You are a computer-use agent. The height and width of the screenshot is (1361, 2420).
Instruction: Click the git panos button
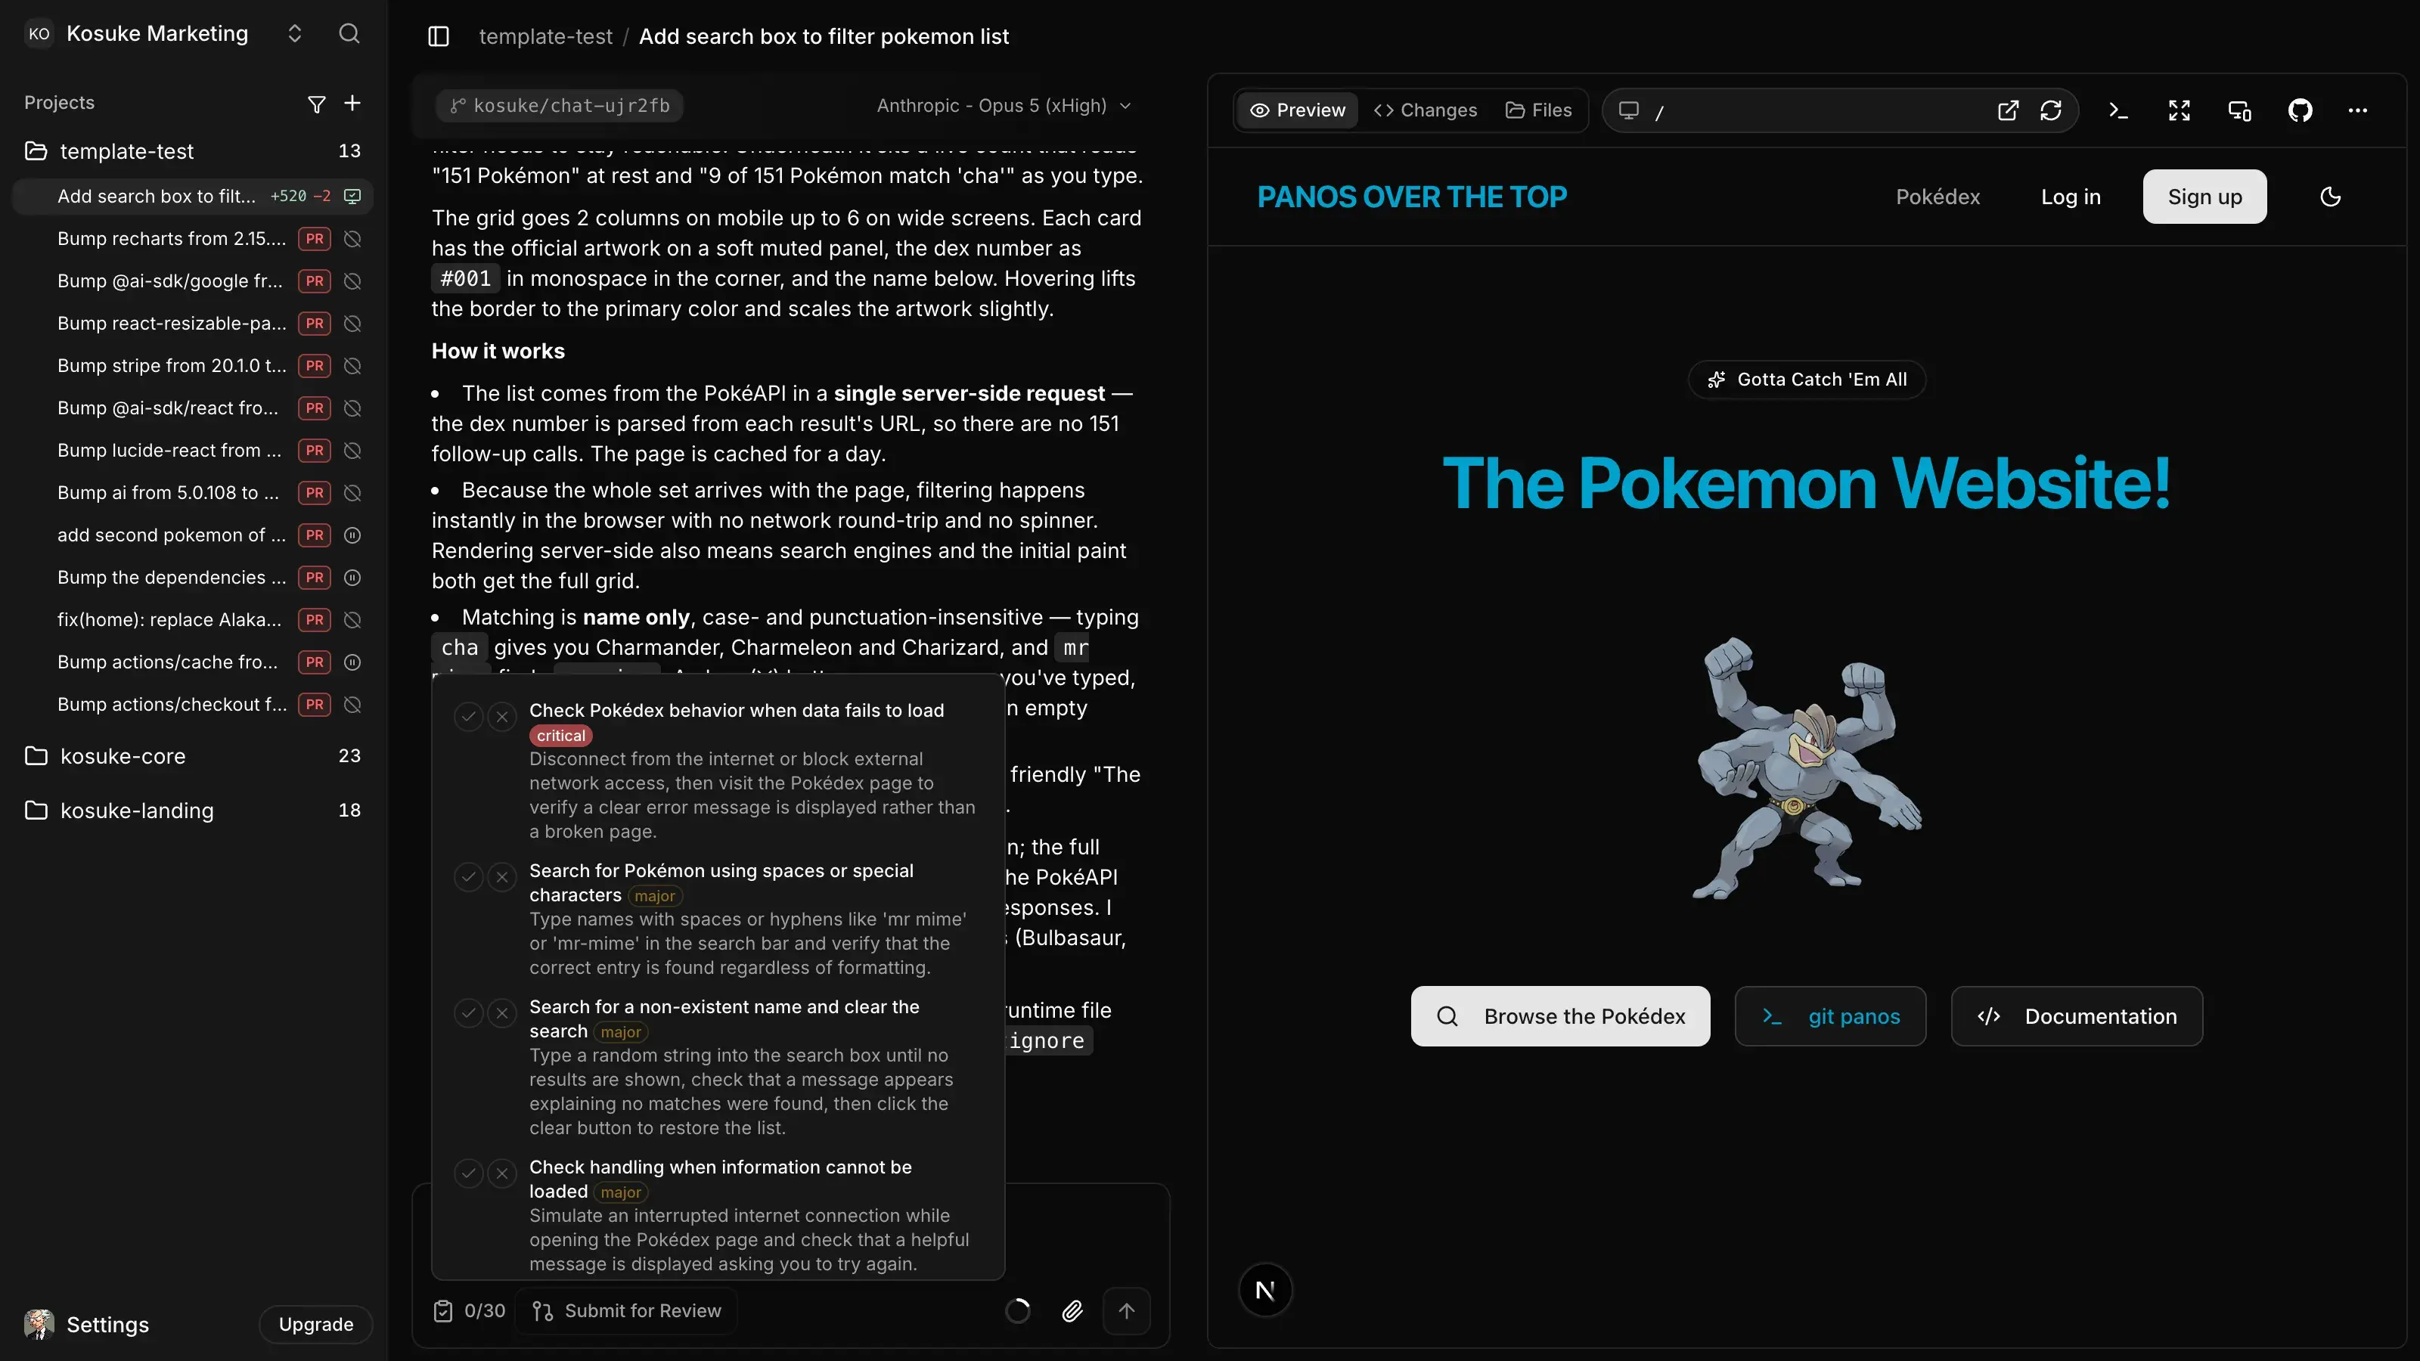[x=1830, y=1016]
